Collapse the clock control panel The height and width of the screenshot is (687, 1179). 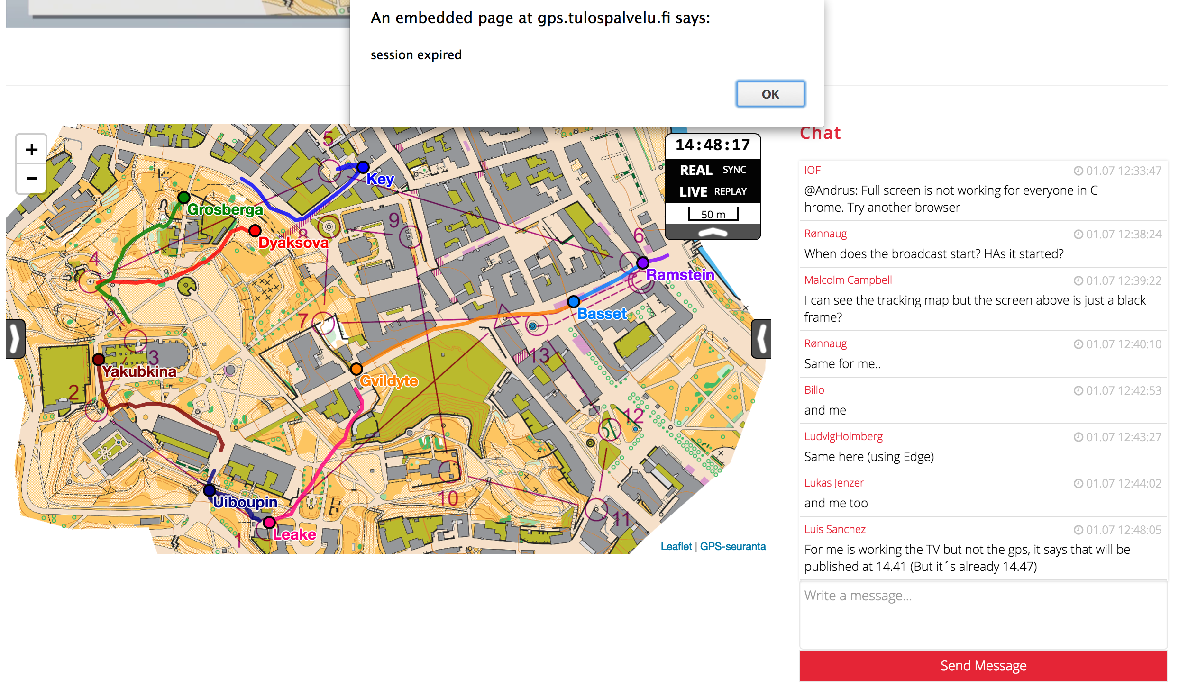(713, 232)
